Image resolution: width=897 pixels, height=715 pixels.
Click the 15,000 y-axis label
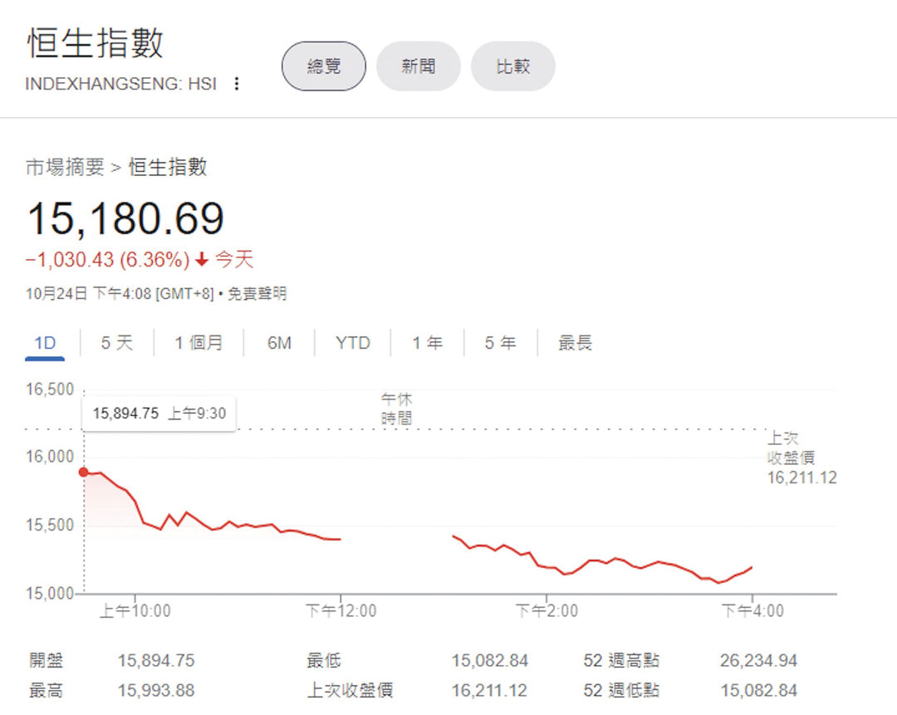coord(50,593)
